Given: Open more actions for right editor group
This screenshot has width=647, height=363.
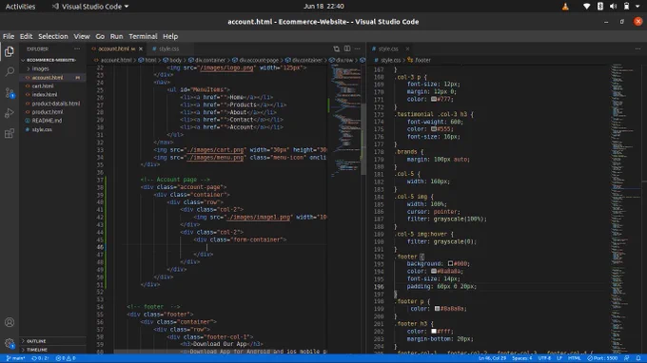Looking at the screenshot, I should click(637, 48).
